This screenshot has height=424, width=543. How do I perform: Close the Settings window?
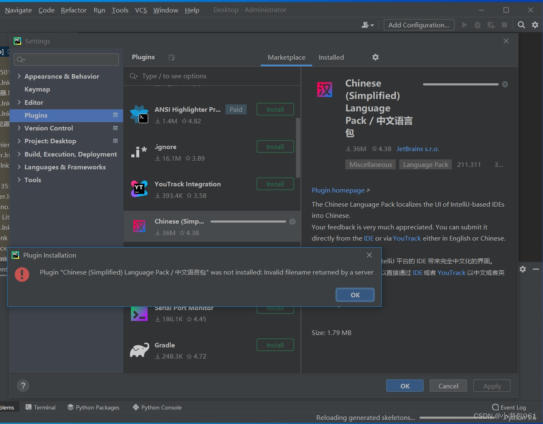pos(506,41)
